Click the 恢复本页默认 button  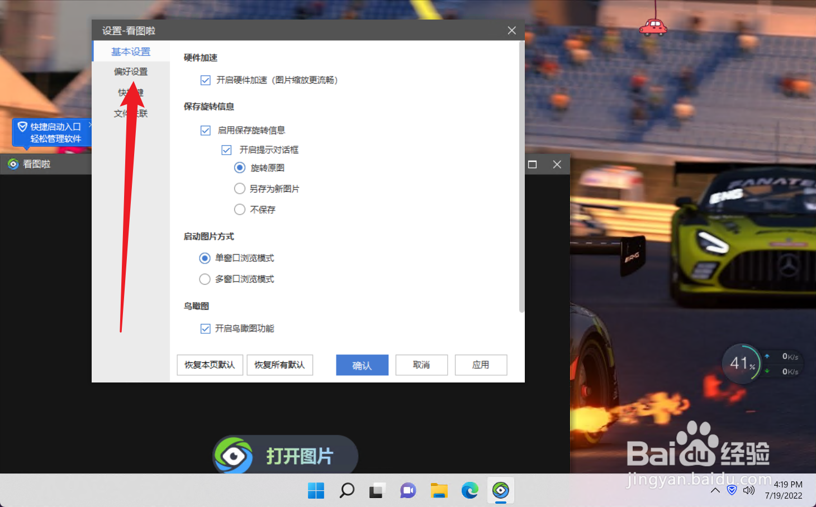click(210, 365)
